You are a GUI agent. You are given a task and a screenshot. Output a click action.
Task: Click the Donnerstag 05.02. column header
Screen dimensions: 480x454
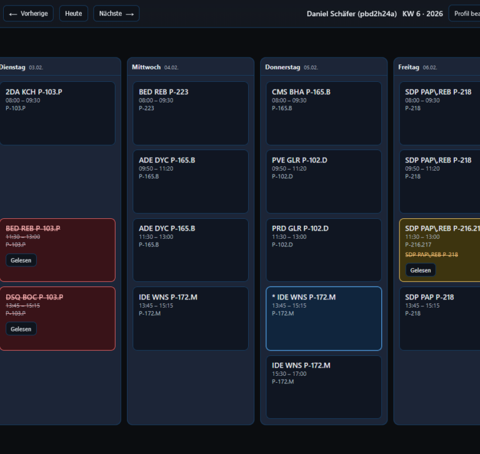291,67
